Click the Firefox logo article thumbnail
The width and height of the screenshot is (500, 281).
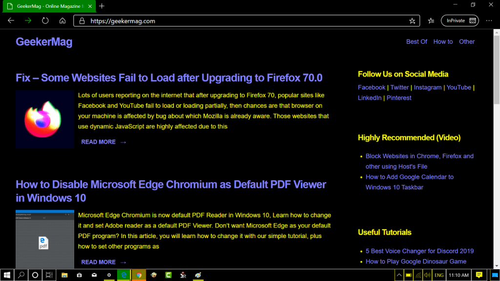45,119
